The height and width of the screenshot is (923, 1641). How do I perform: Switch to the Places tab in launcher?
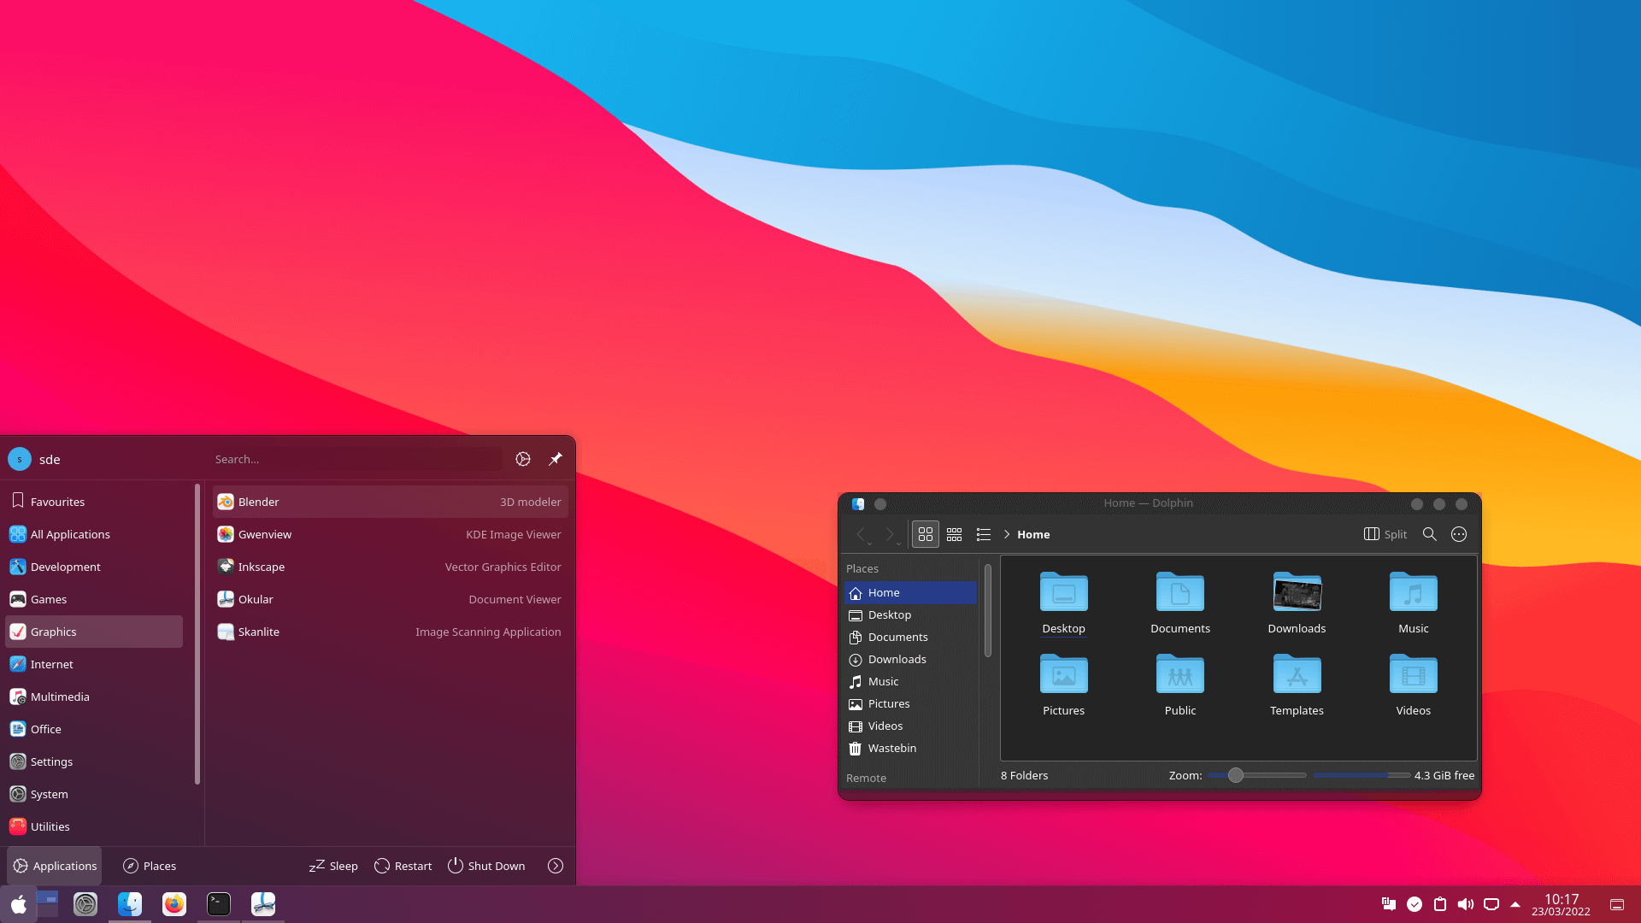pyautogui.click(x=150, y=866)
